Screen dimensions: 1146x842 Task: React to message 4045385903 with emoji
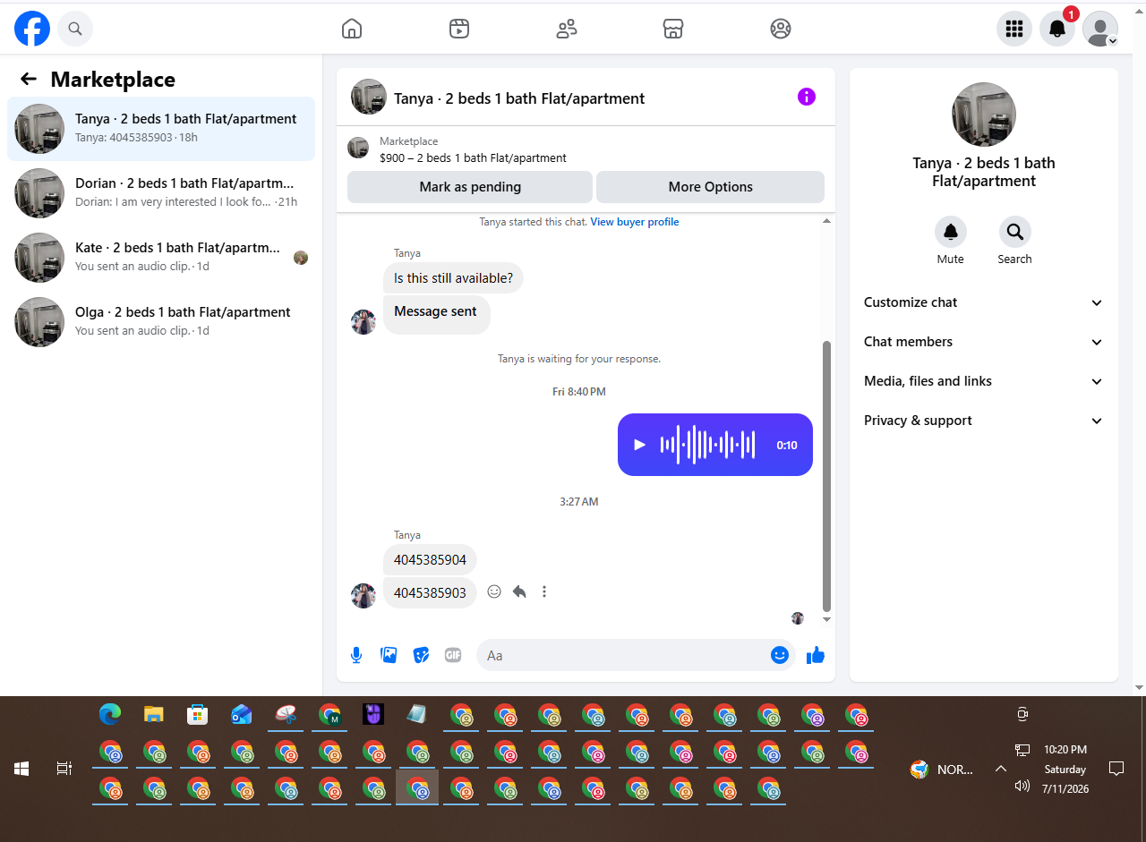pos(494,591)
